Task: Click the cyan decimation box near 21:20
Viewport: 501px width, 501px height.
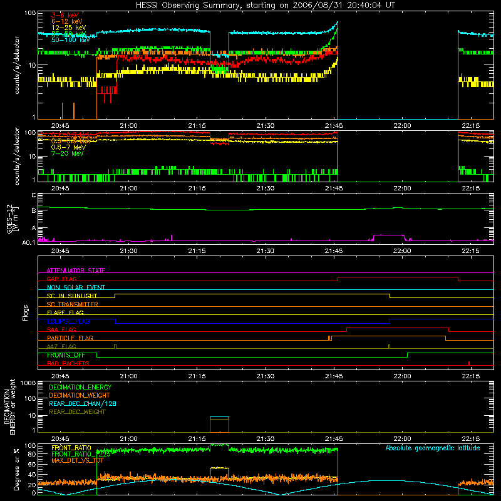Action: [219, 417]
